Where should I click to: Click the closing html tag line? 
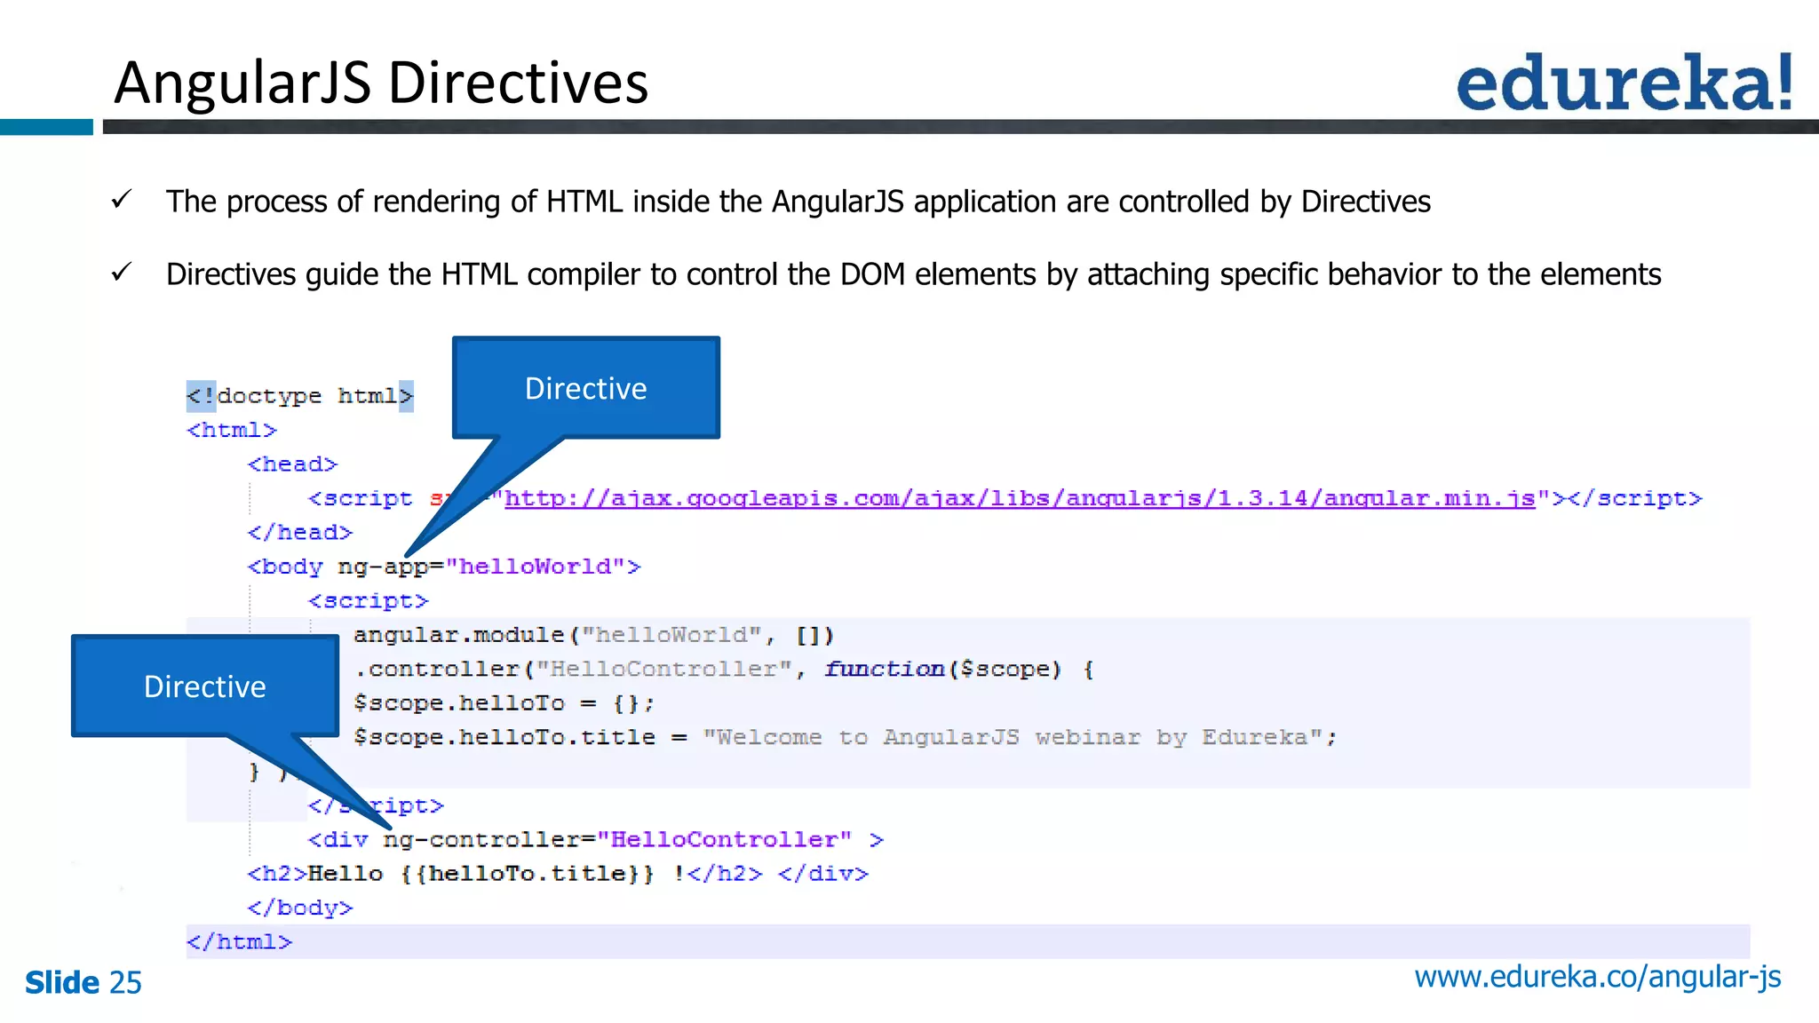tap(239, 942)
